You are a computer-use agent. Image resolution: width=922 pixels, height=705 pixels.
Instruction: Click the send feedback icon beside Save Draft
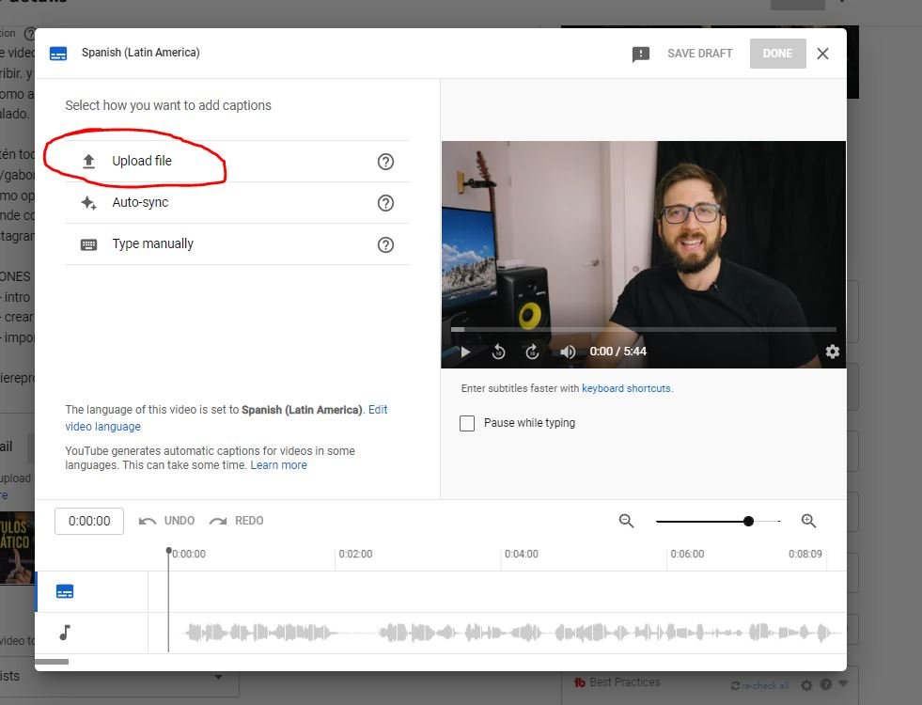[641, 54]
